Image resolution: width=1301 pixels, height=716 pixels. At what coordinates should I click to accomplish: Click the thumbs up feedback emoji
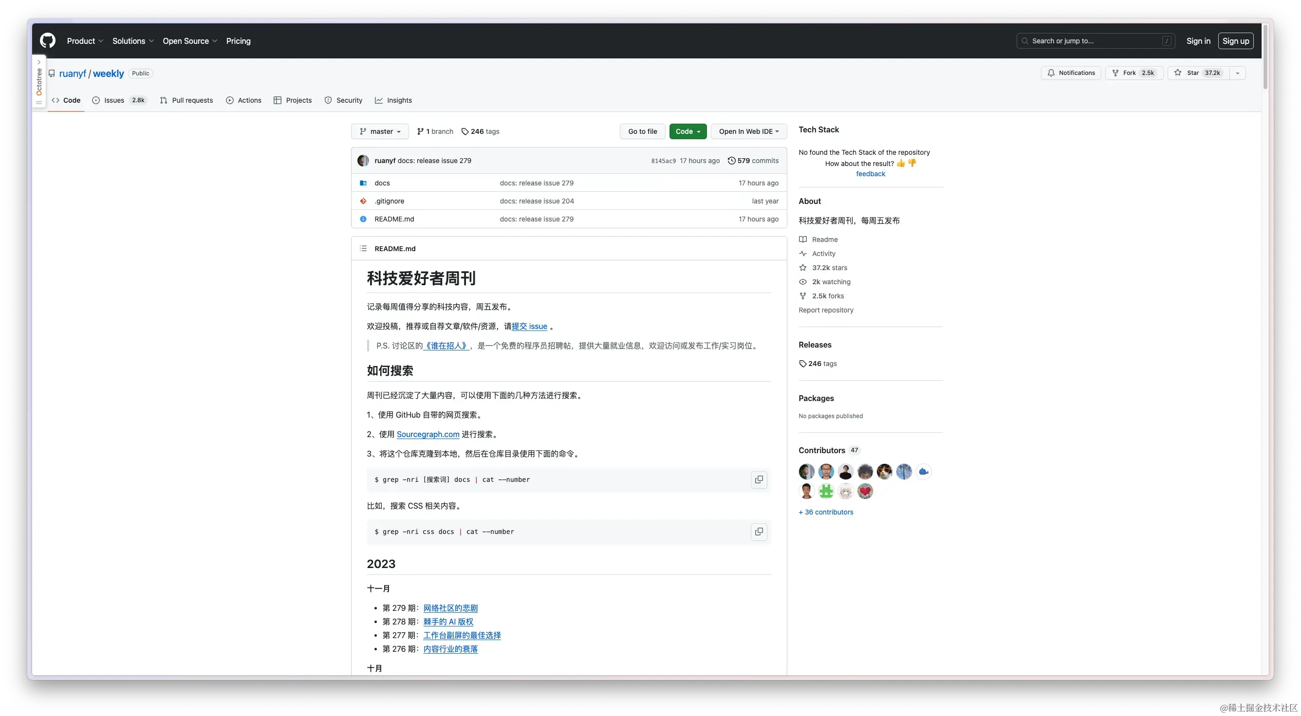pyautogui.click(x=900, y=163)
